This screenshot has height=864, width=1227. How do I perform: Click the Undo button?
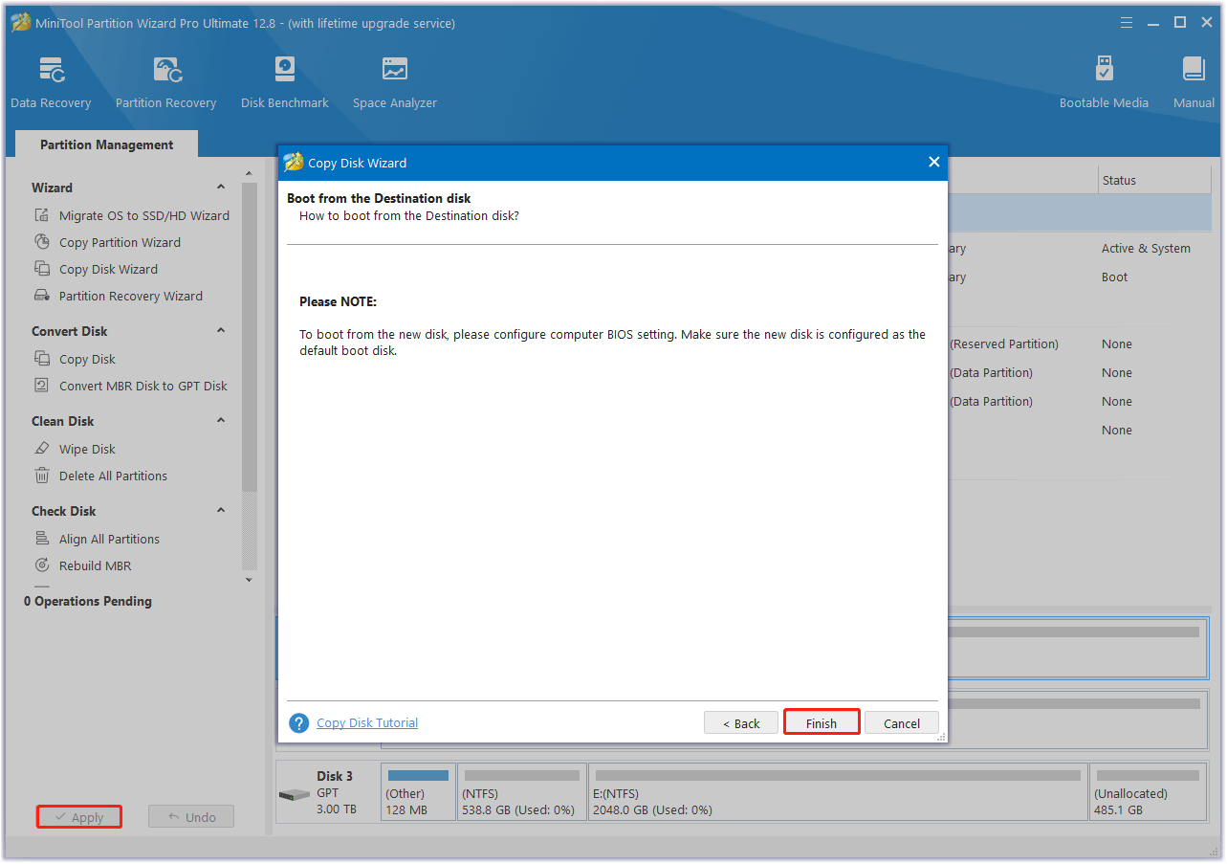pyautogui.click(x=191, y=817)
